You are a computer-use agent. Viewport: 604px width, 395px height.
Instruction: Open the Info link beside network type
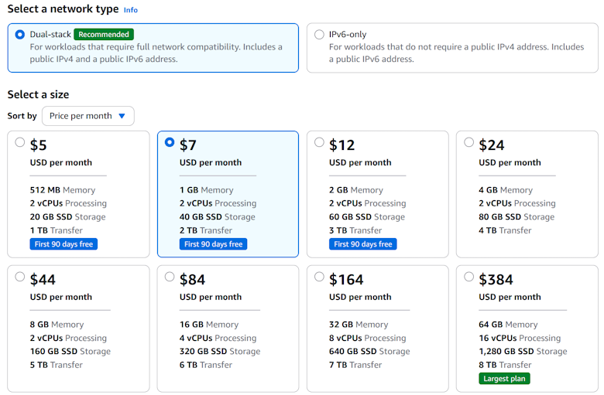[x=131, y=10]
